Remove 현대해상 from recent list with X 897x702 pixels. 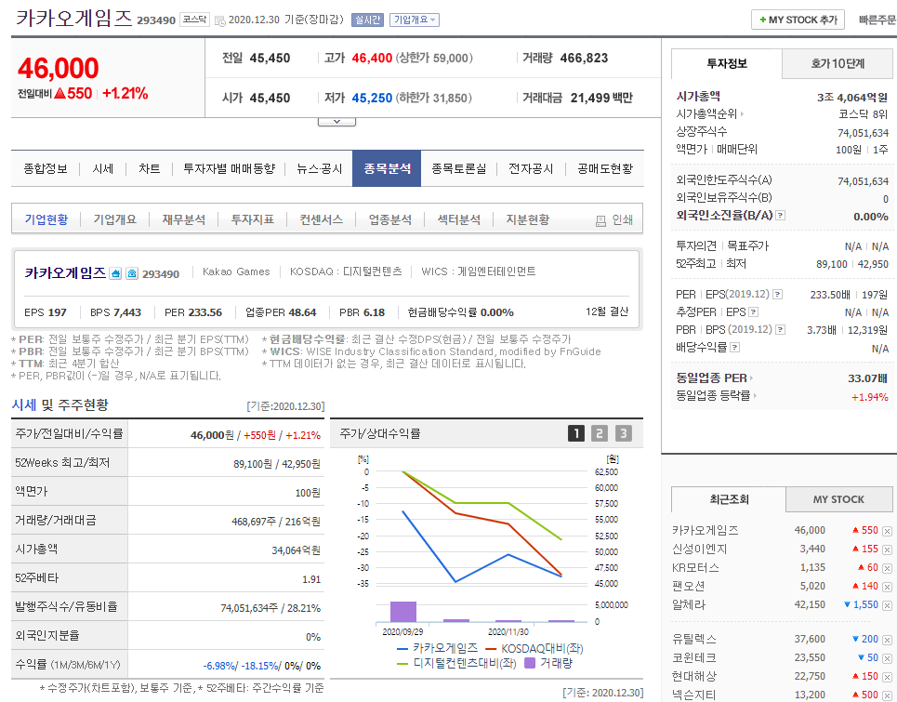(887, 678)
